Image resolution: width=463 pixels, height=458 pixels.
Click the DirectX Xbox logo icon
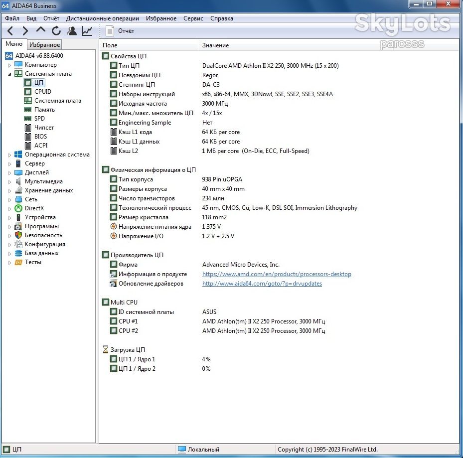click(x=18, y=208)
